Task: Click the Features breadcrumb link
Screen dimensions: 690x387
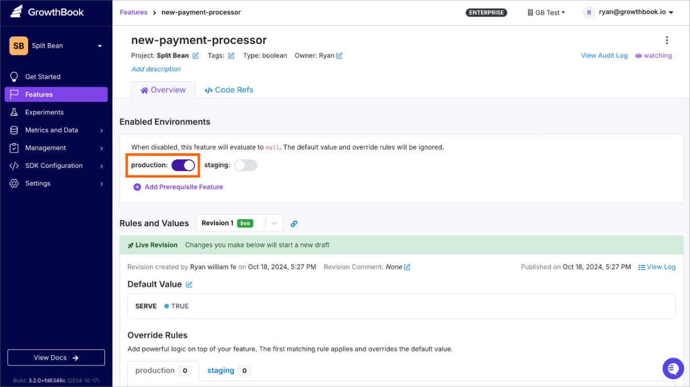Action: pyautogui.click(x=133, y=12)
